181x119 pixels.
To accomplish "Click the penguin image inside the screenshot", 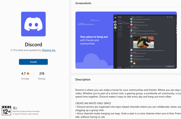I will click(143, 42).
